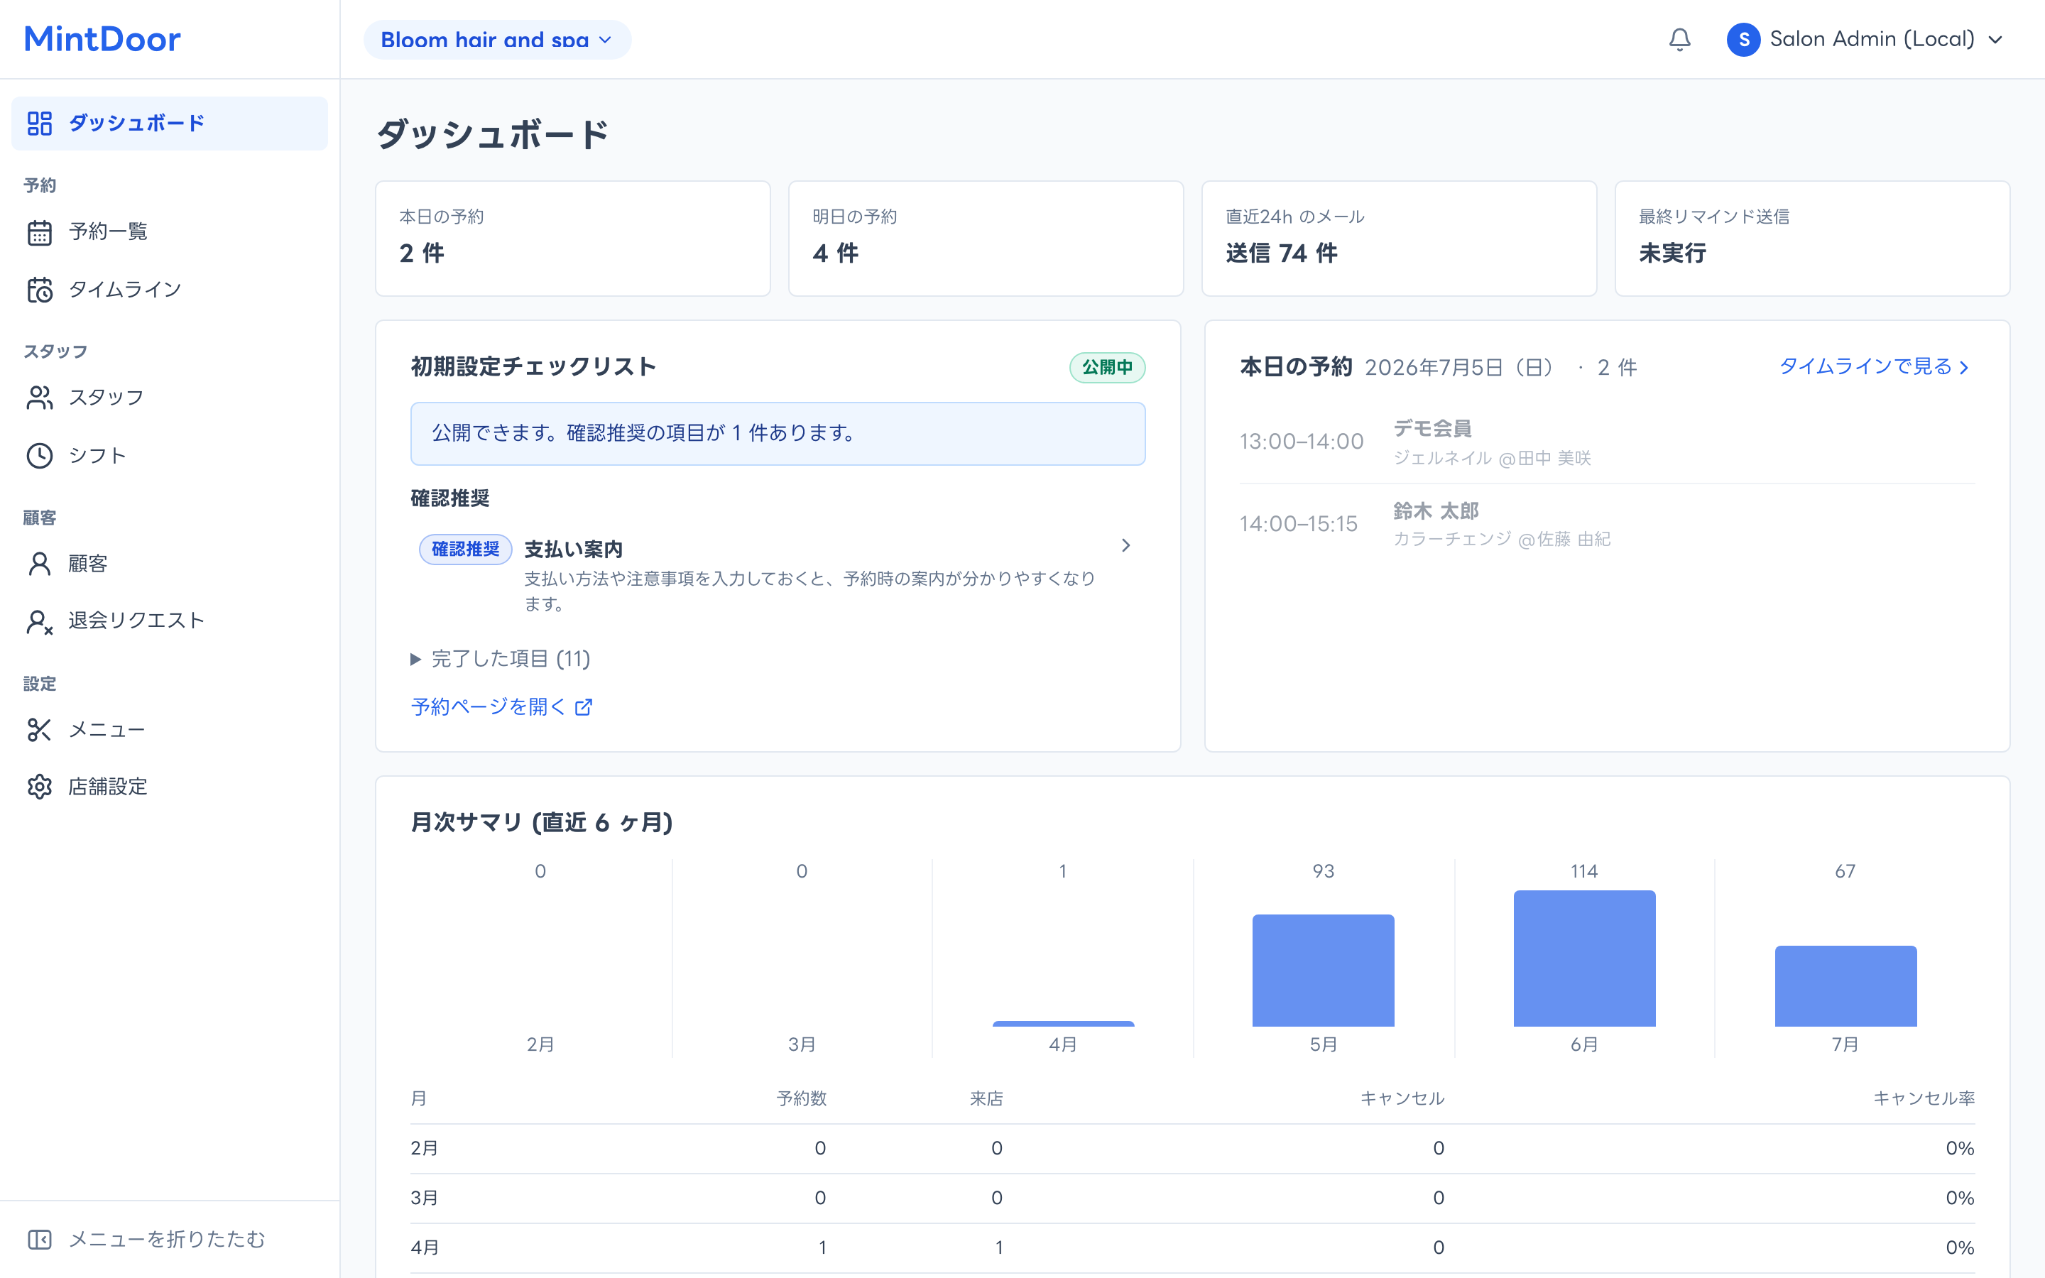The image size is (2045, 1278).
Task: Click the collapse-sidebar panel icon
Action: 39,1239
